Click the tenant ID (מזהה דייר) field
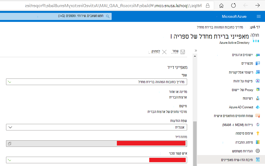 (97, 144)
